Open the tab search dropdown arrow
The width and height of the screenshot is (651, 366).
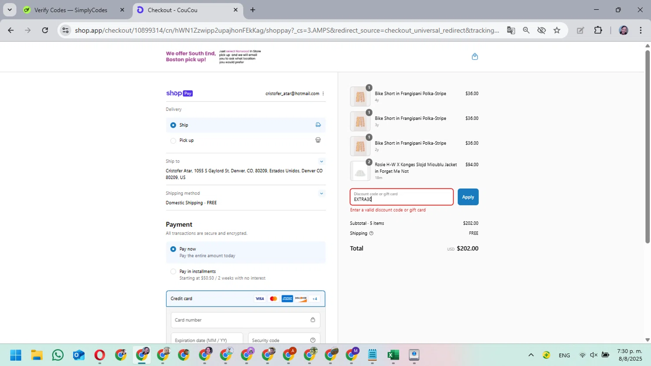10,10
